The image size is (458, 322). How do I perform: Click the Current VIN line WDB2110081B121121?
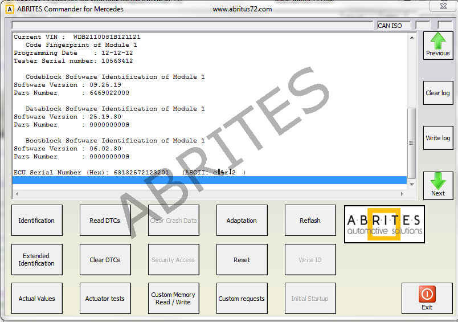point(77,37)
